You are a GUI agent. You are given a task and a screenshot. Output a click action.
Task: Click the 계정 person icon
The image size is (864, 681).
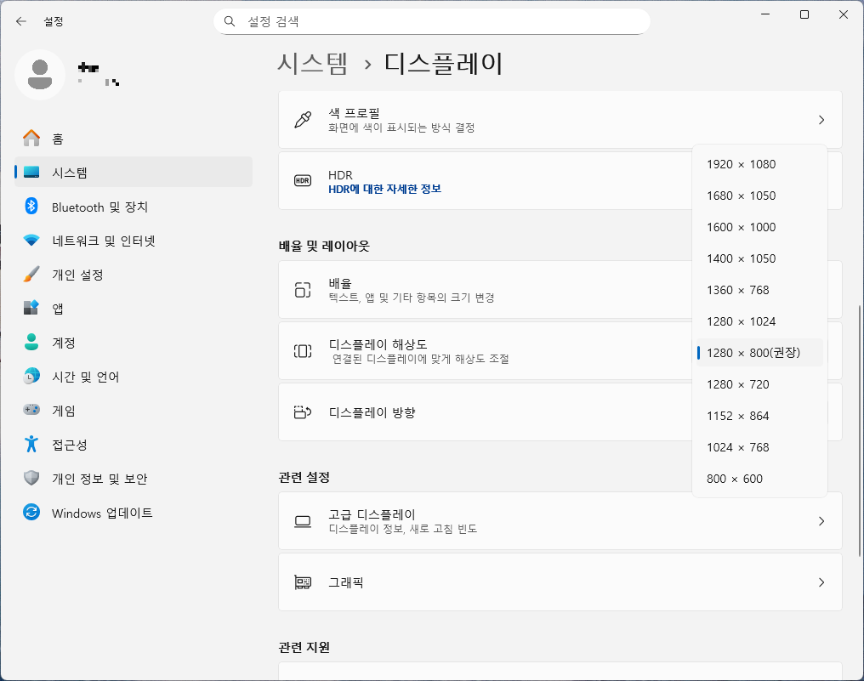coord(31,342)
